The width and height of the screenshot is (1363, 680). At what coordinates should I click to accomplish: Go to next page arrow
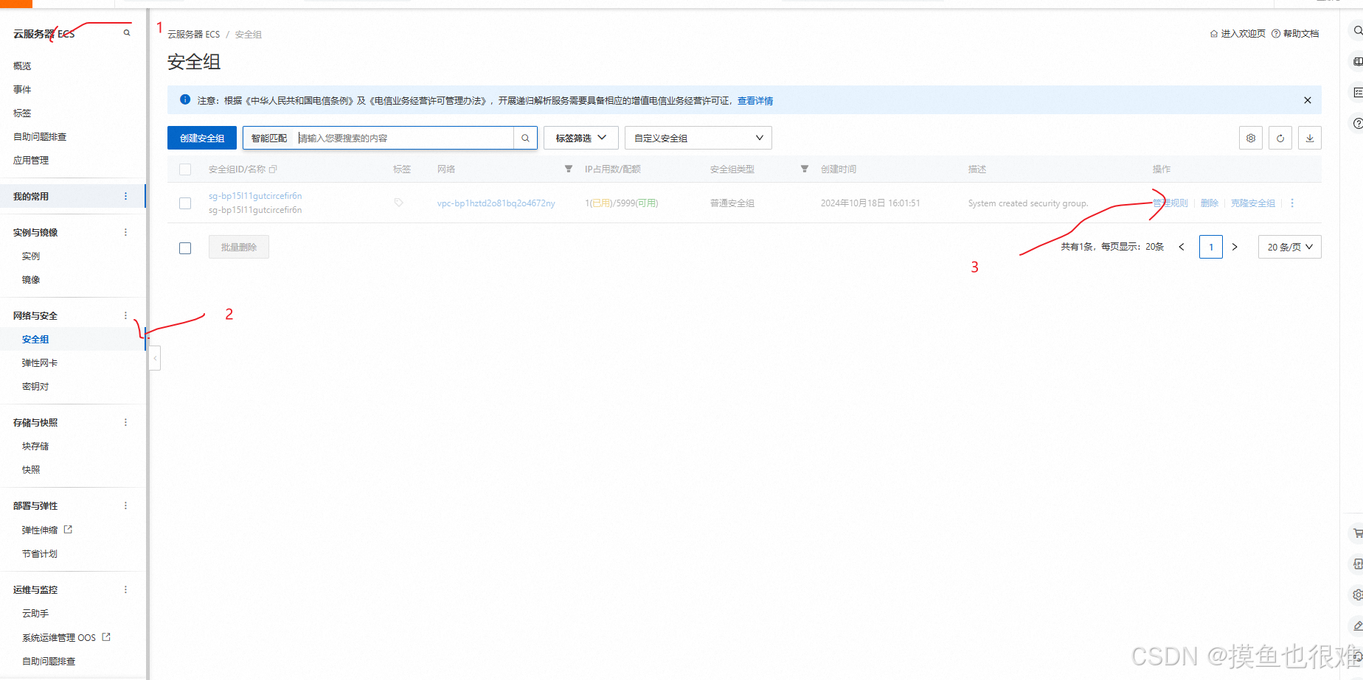(1235, 247)
